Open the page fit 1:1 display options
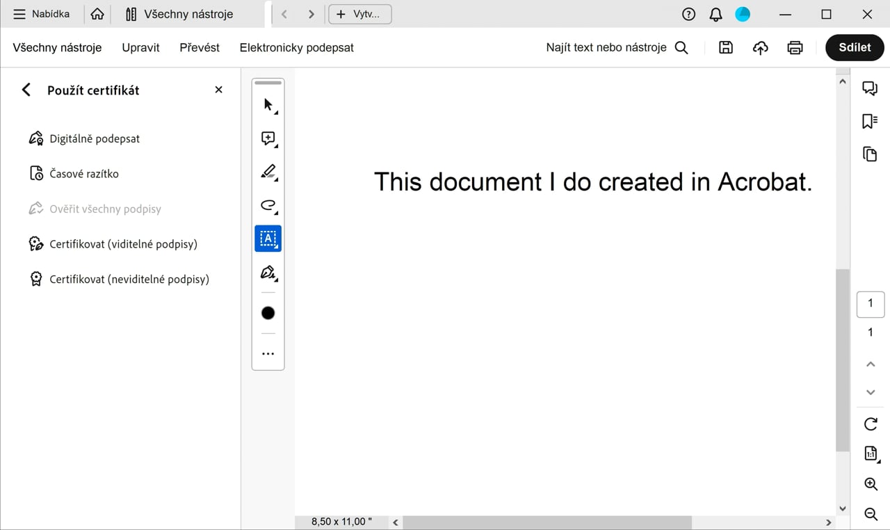The width and height of the screenshot is (890, 530). tap(871, 453)
